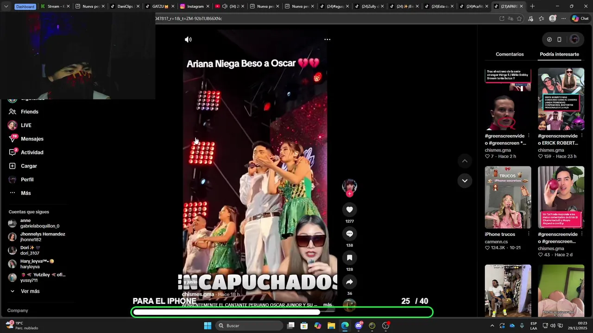Open Windows Start menu
Viewport: 593px width, 333px height.
(x=208, y=326)
